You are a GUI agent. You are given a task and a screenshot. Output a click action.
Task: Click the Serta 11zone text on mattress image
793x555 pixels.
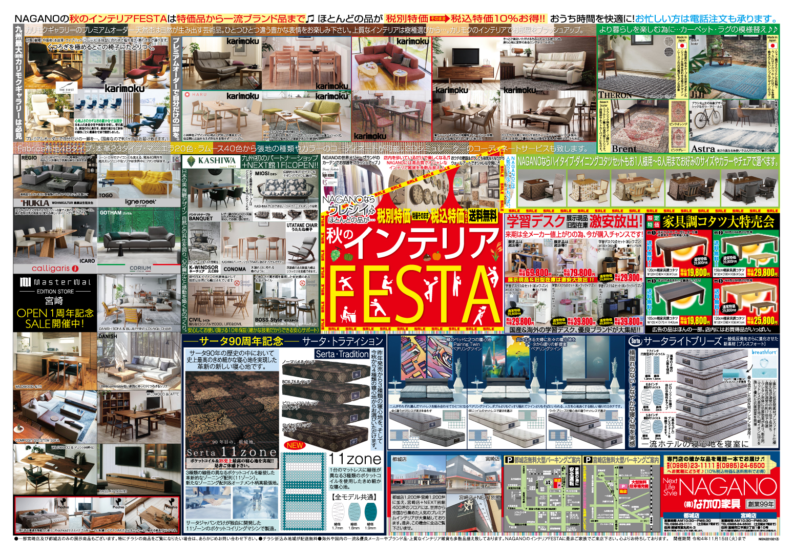[x=232, y=452]
